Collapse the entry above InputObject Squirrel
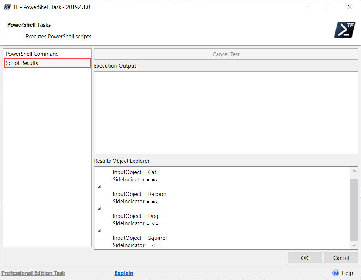361x280 pixels. pos(99,230)
